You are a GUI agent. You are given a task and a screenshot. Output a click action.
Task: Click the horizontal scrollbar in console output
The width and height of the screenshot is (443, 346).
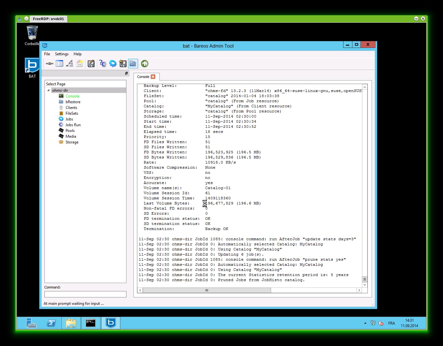[207, 290]
